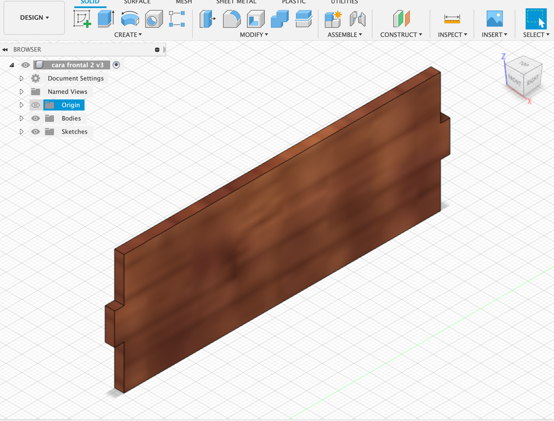Switch to the SURFACE tab

coord(137,2)
